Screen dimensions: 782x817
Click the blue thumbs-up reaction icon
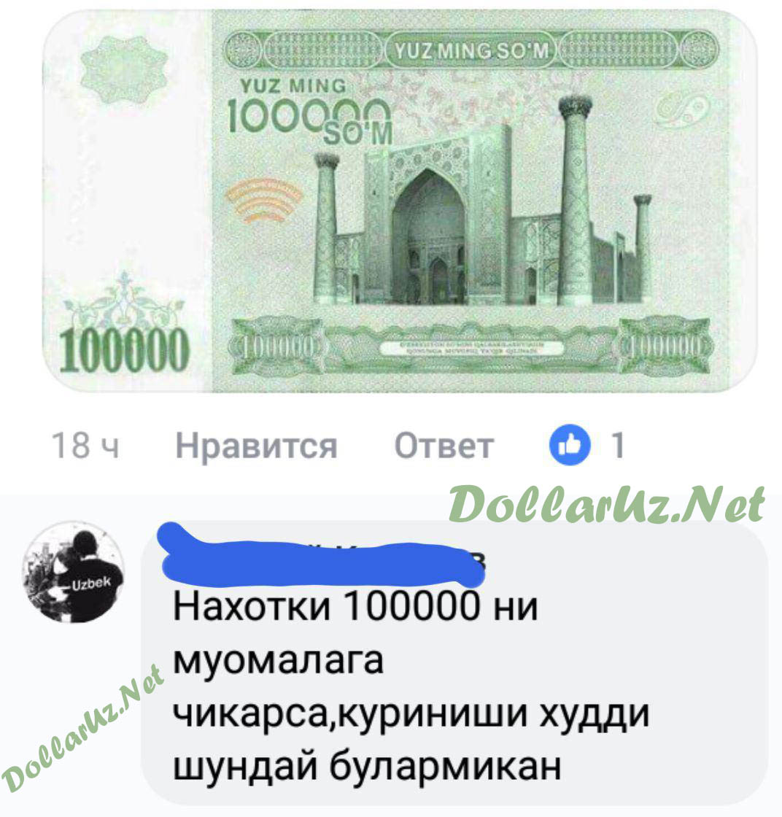pyautogui.click(x=570, y=446)
